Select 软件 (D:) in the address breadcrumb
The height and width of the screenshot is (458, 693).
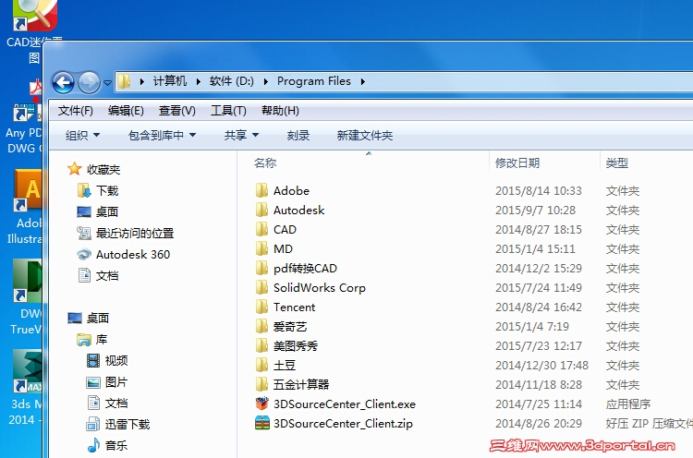232,81
